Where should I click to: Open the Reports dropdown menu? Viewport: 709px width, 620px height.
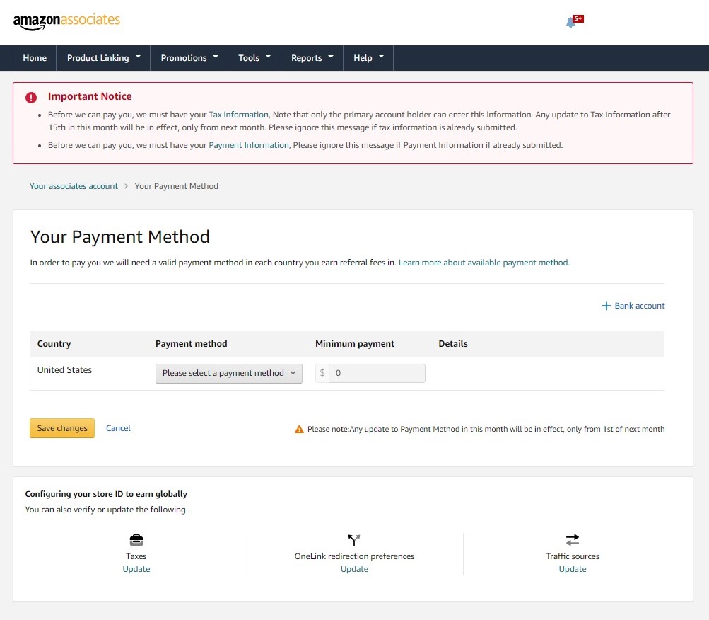tap(312, 58)
